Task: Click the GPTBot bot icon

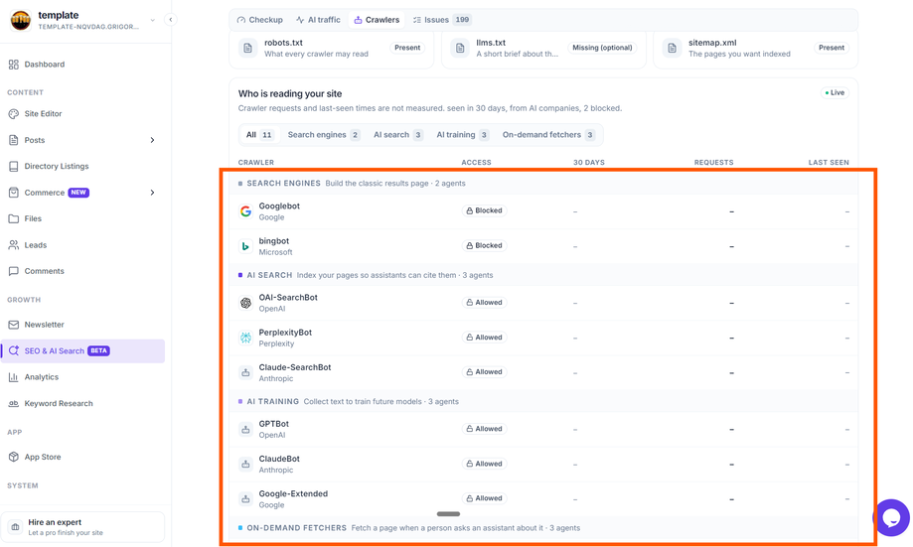Action: (x=245, y=430)
